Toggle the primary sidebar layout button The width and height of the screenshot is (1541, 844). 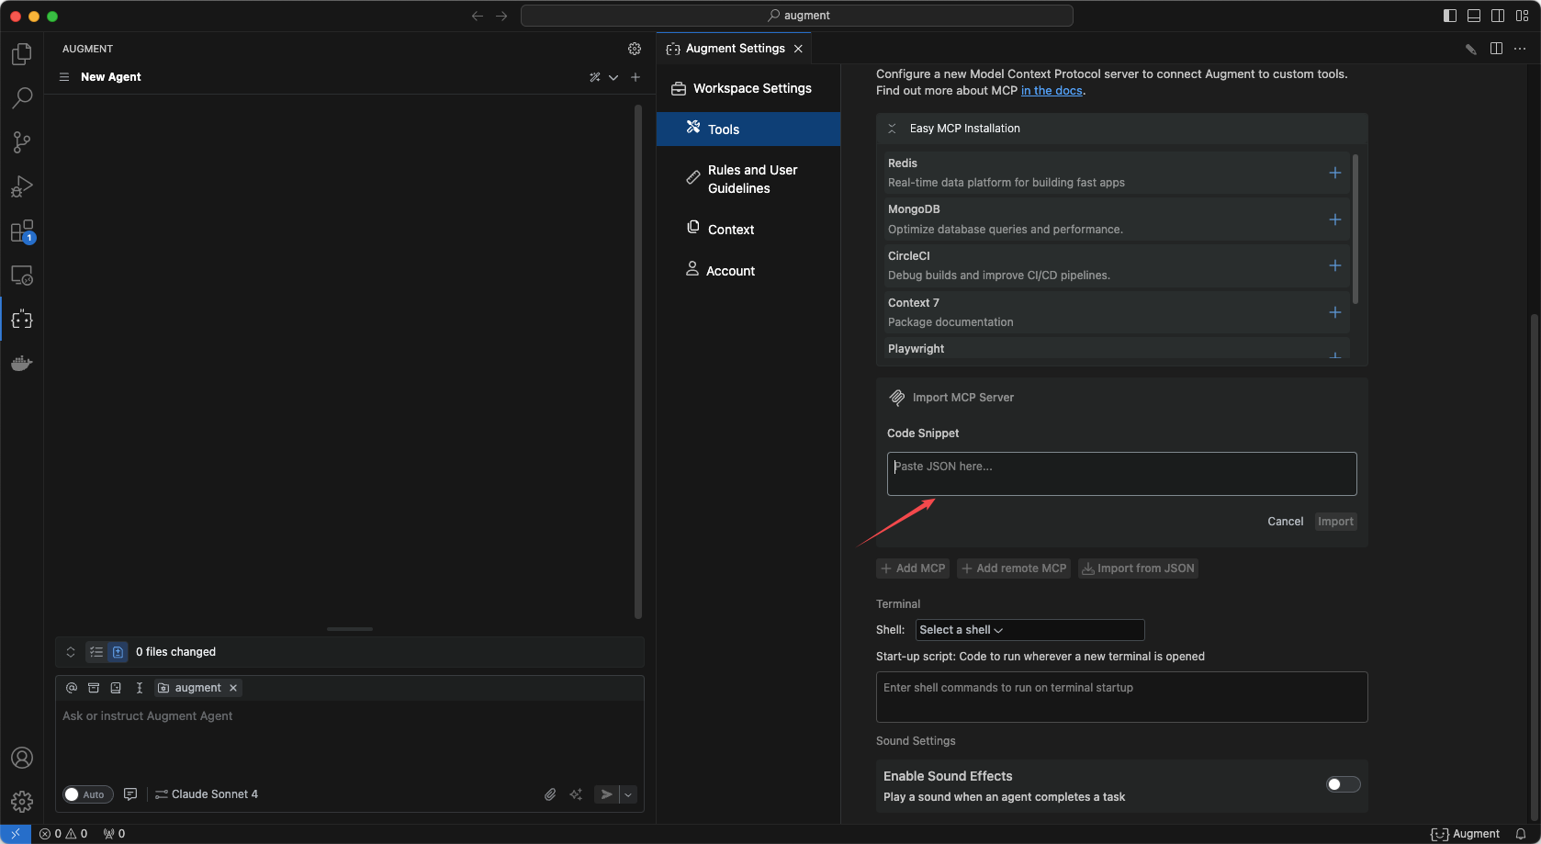pyautogui.click(x=1450, y=16)
